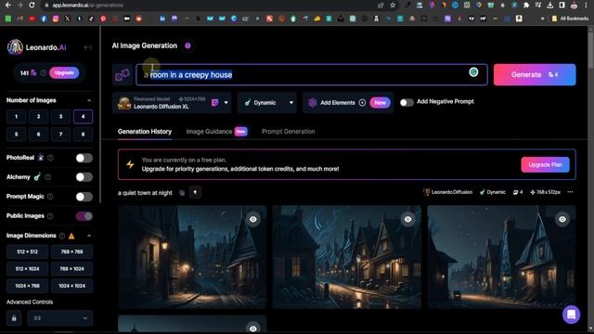Viewport: 594px width, 334px height.
Task: Open second quiet town night thumbnail
Action: tap(346, 257)
